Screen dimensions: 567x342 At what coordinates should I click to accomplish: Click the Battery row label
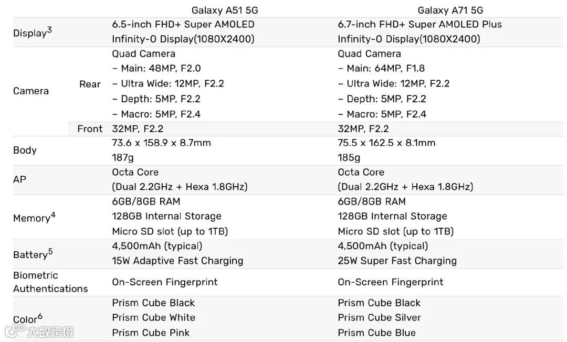coord(33,254)
